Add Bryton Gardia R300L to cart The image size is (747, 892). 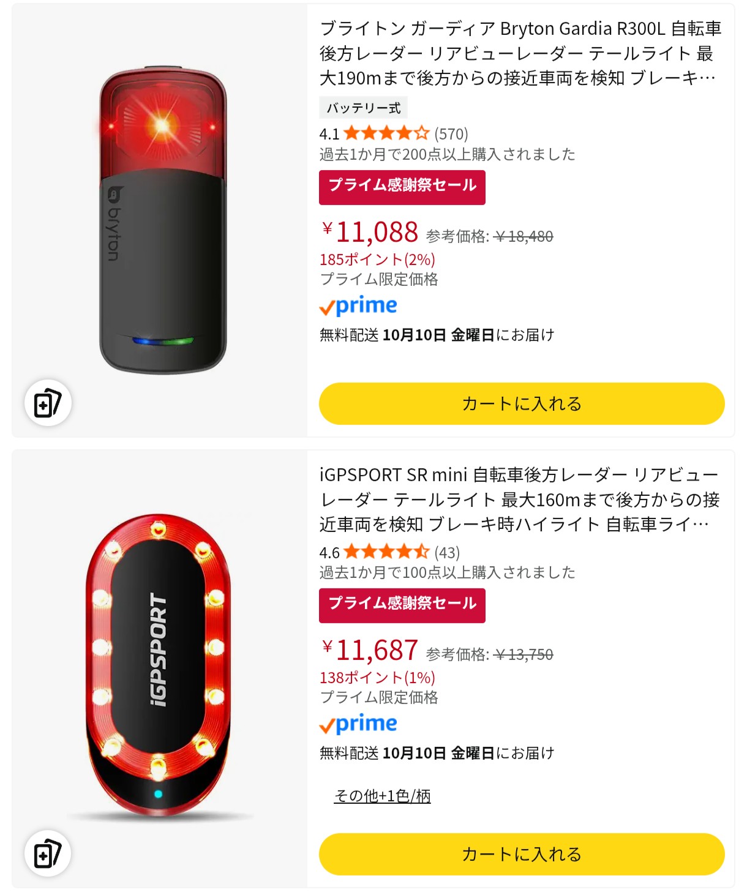tap(522, 403)
